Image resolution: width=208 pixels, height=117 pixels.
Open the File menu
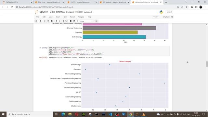[x=38, y=17]
